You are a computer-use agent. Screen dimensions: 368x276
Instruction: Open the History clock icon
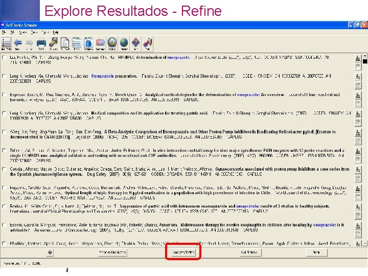pos(112,43)
